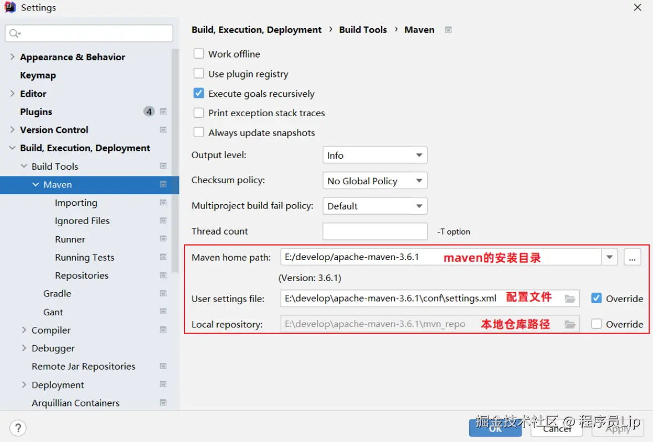Open the Repositories settings page
The height and width of the screenshot is (442, 653).
pyautogui.click(x=81, y=275)
